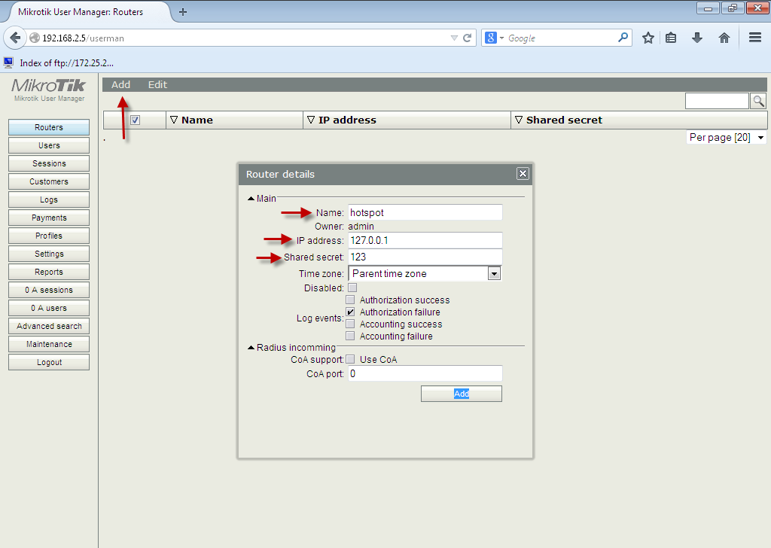Open the search engine selector arrow

click(x=502, y=38)
